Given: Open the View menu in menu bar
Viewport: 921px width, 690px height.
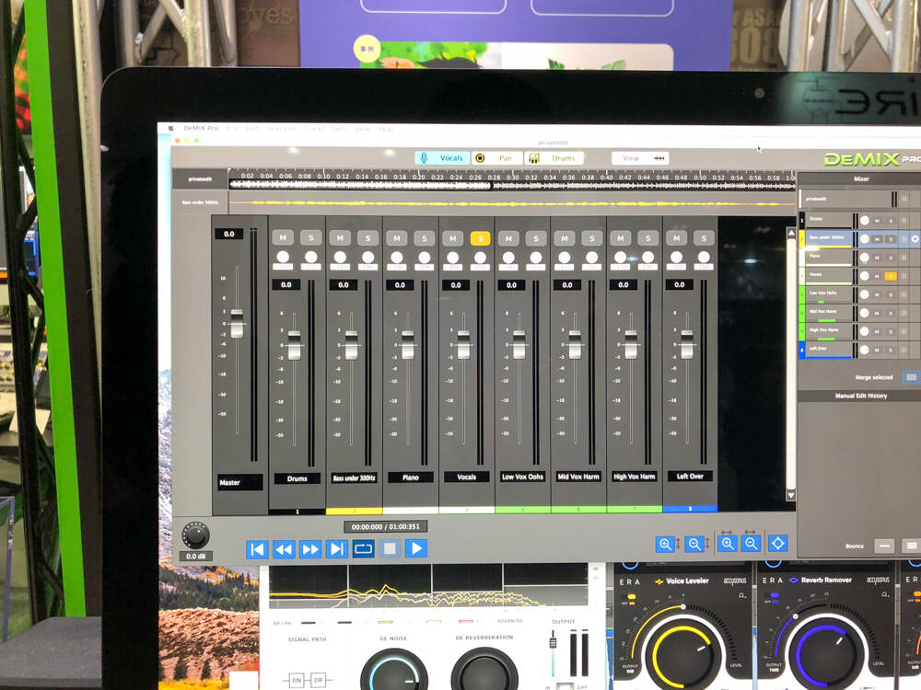Looking at the screenshot, I should (362, 129).
